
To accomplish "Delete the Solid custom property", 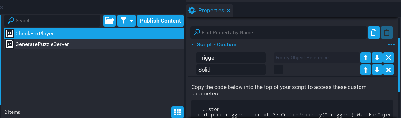I will [388, 70].
